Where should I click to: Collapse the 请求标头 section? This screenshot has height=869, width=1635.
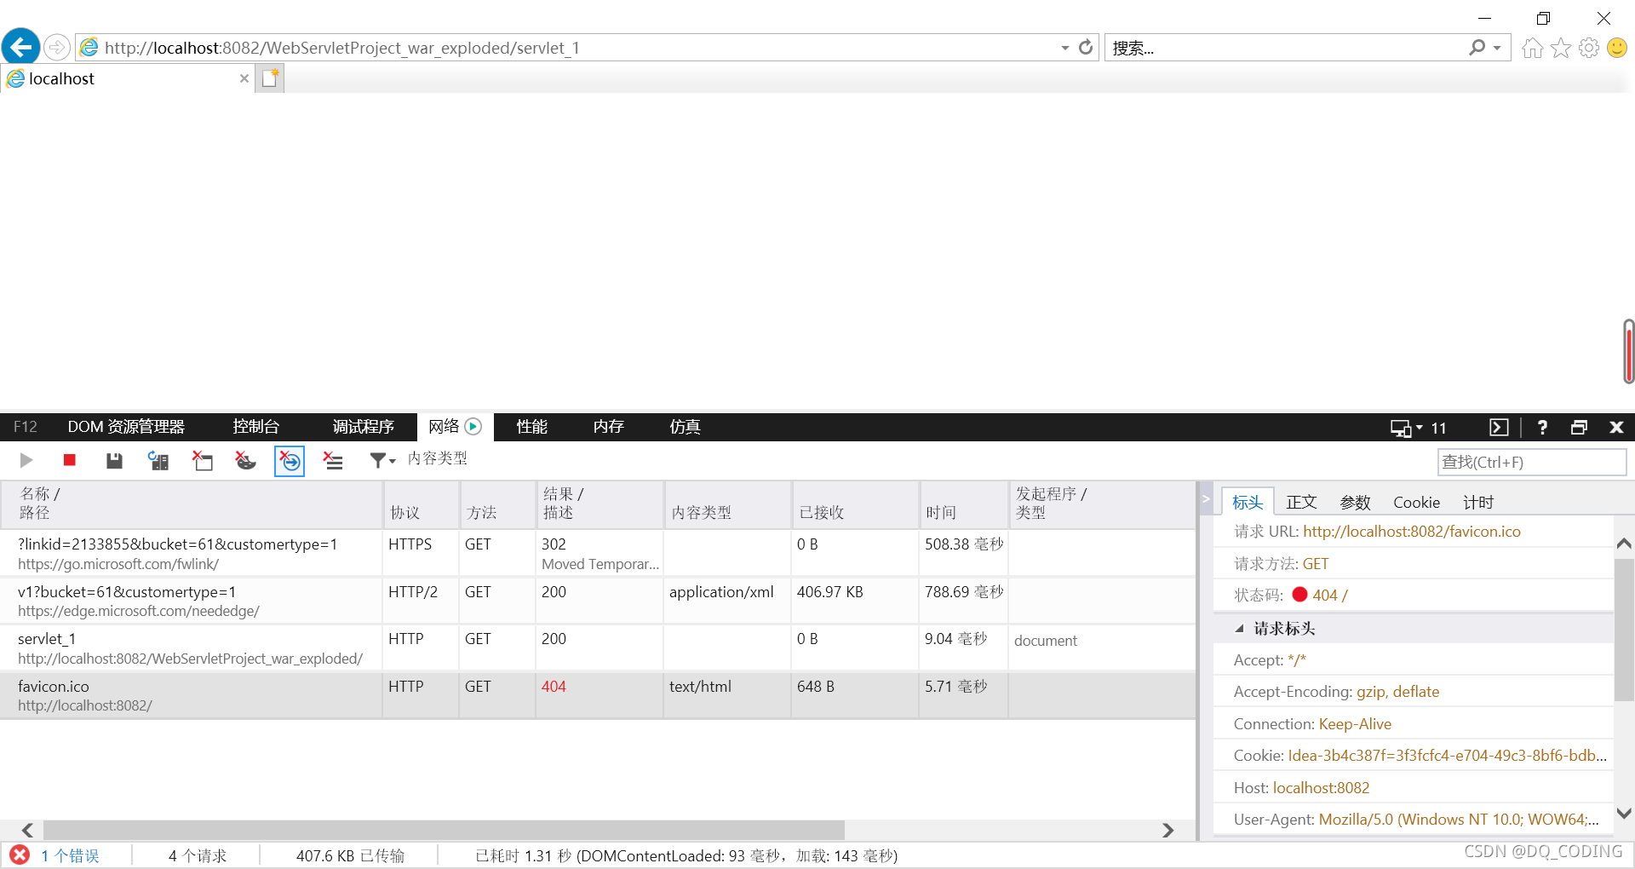click(x=1240, y=629)
